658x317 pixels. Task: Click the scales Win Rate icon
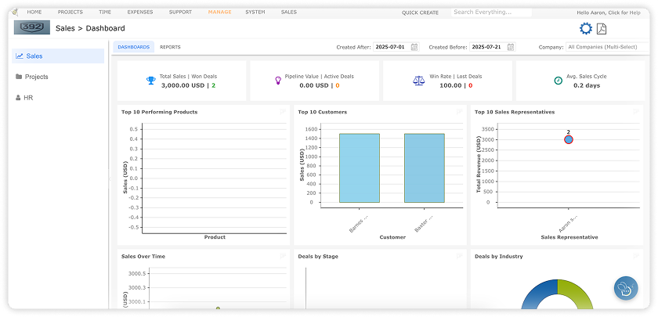tap(418, 81)
